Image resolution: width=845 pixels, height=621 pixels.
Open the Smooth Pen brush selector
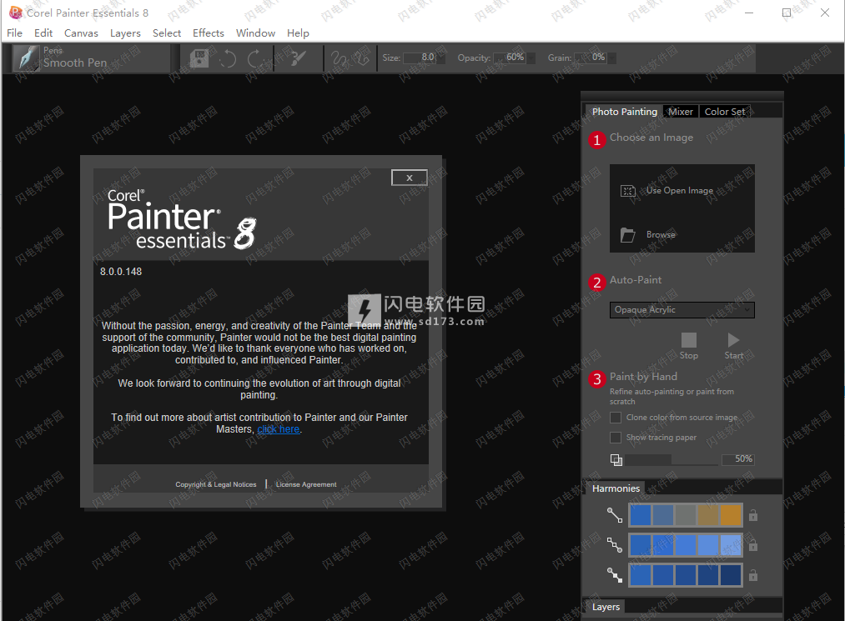pos(91,58)
